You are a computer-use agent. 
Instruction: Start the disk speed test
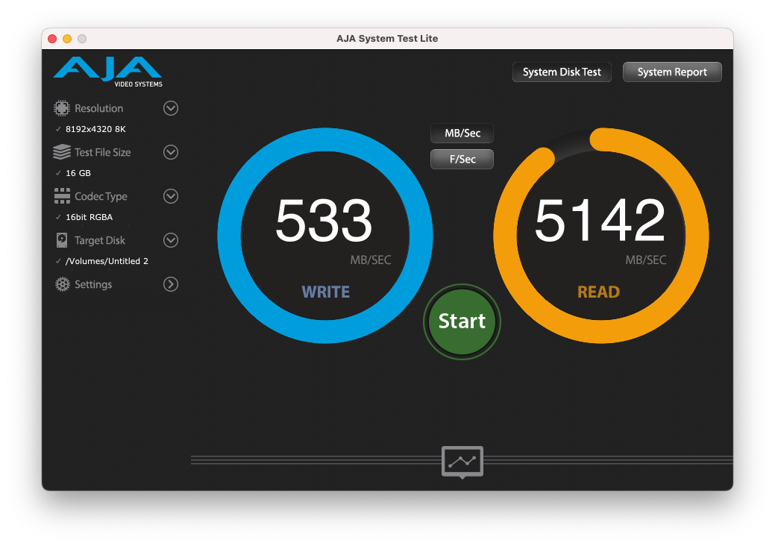point(462,321)
